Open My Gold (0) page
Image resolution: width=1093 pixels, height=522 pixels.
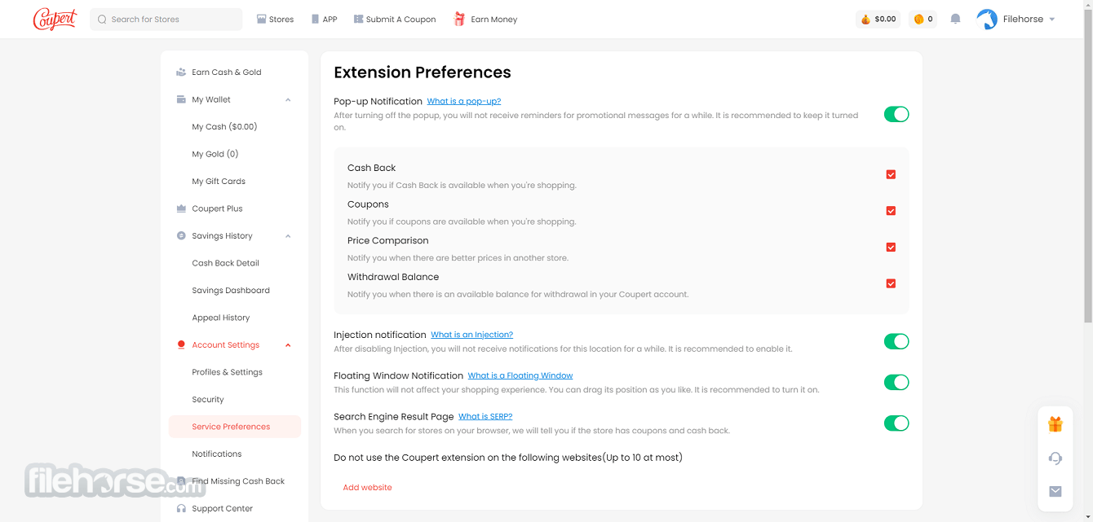(215, 154)
